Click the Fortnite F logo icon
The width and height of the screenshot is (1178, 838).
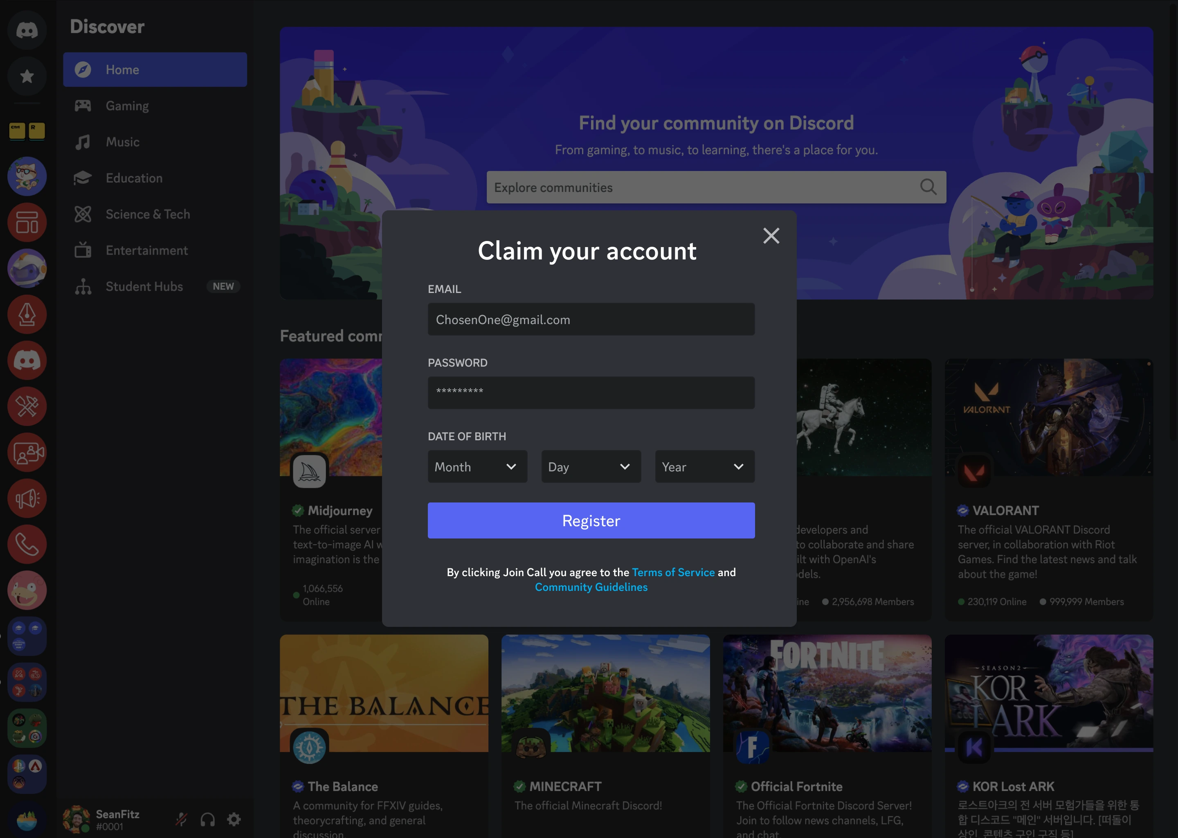753,747
